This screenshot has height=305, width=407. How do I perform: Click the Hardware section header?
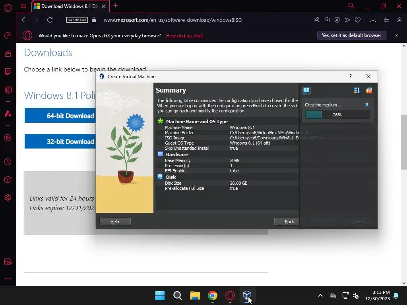[x=177, y=154]
